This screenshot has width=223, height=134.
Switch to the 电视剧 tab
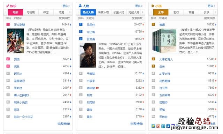(31, 13)
